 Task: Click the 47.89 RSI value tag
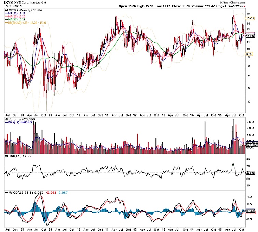(250, 173)
